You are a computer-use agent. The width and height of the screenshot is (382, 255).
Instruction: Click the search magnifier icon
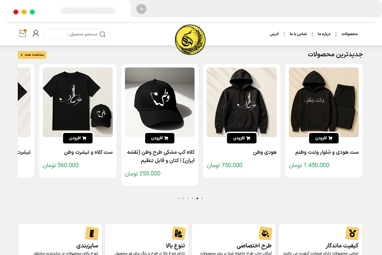103,34
